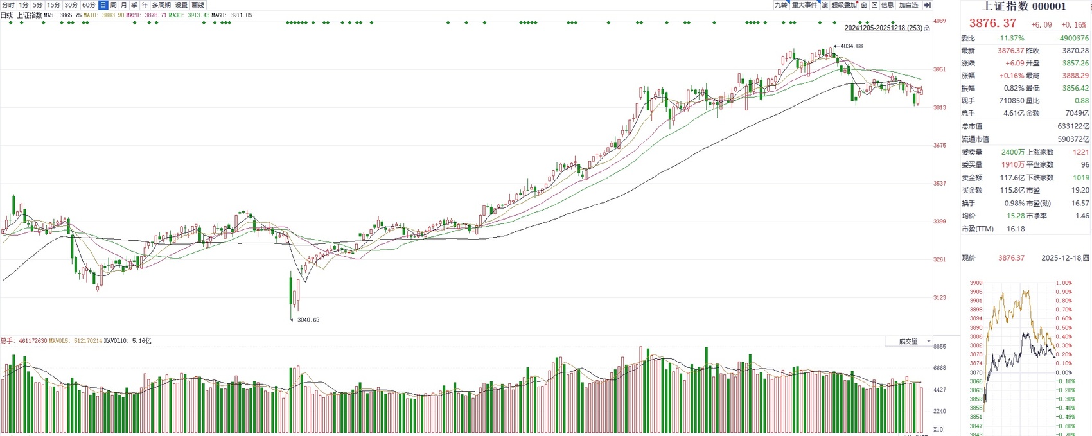Viewport: 1092px width, 436px height.
Task: Click the 九转 indicator button
Action: 780,5
